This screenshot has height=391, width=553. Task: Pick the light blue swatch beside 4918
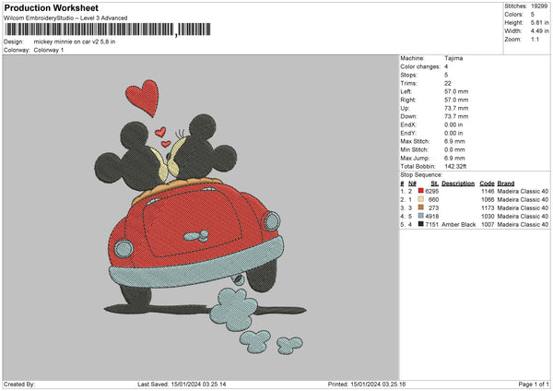(421, 216)
